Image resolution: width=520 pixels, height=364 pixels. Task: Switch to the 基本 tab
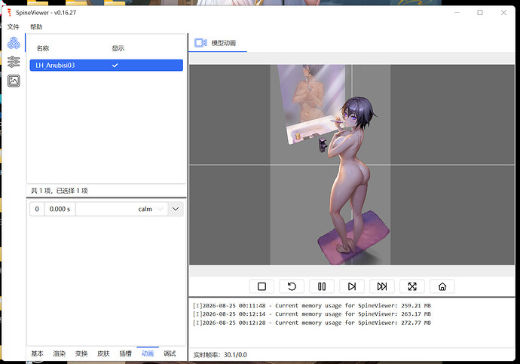click(x=37, y=353)
